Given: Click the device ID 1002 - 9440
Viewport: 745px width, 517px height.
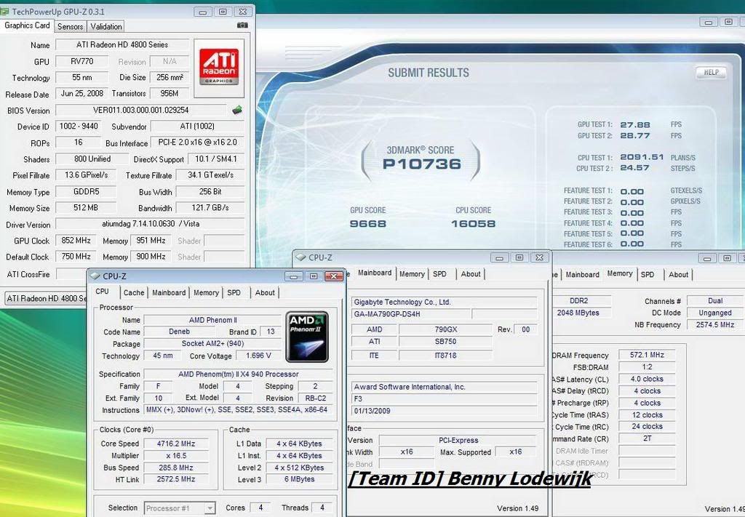Looking at the screenshot, I should [79, 127].
